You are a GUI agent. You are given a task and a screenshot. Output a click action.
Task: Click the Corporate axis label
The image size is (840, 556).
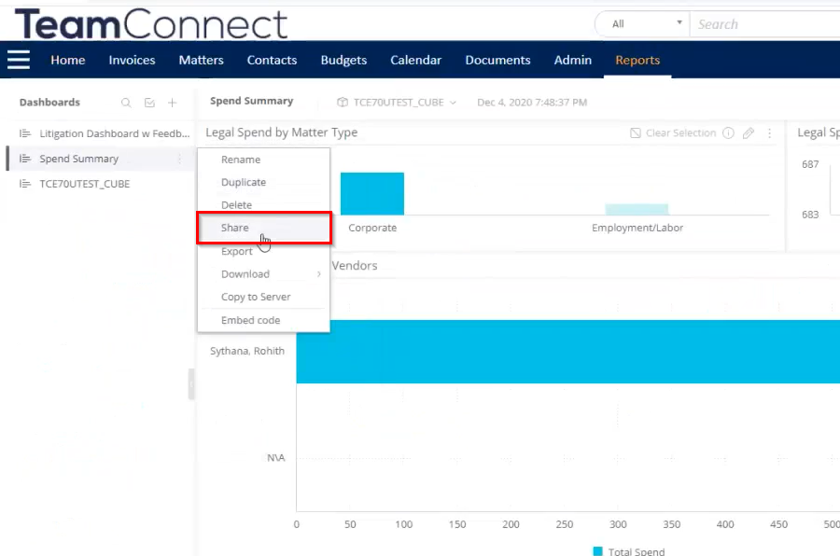pos(372,228)
